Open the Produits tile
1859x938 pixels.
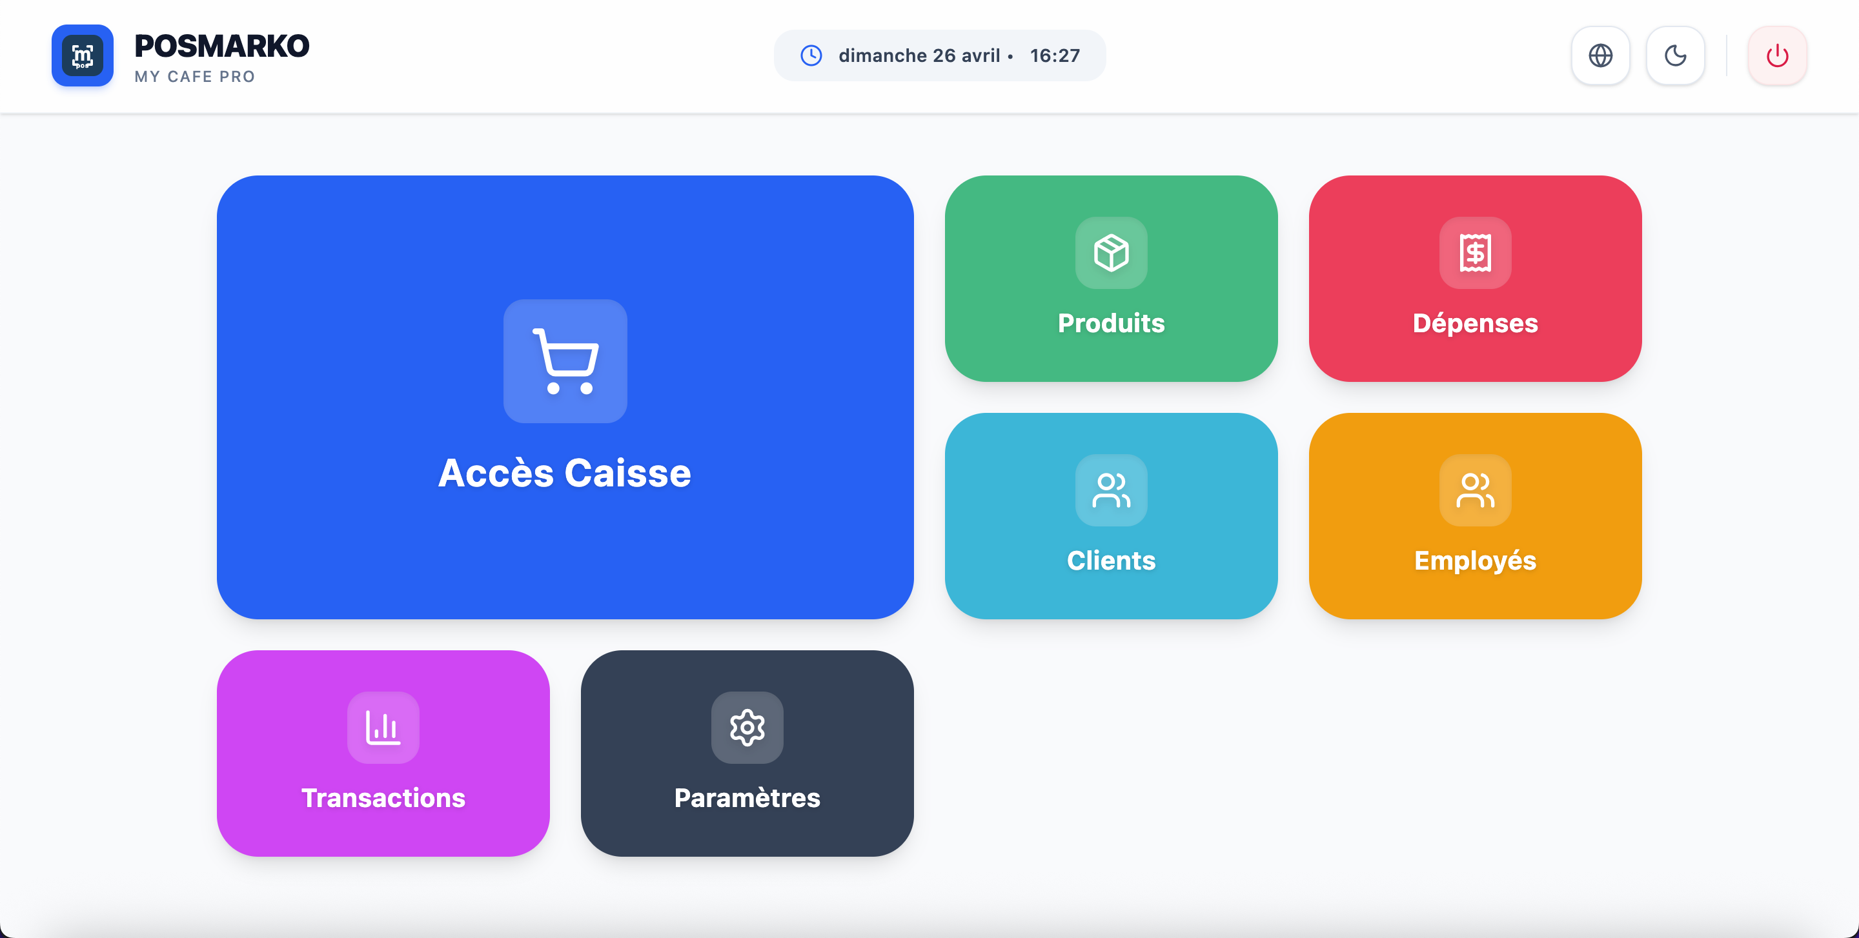1112,278
